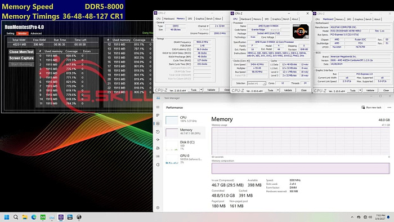Click title icon of CPU-Z Memory window
Viewport: 394px width, 222px height.
coord(155,13)
